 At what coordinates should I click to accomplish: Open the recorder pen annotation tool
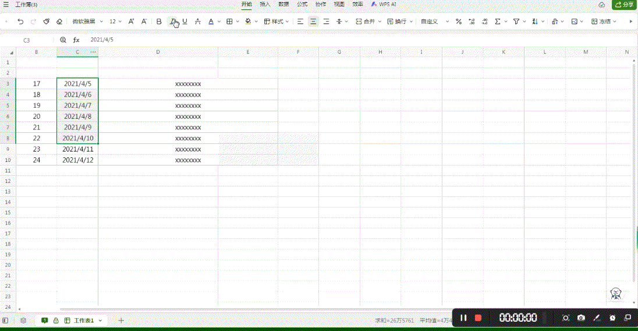point(597,318)
